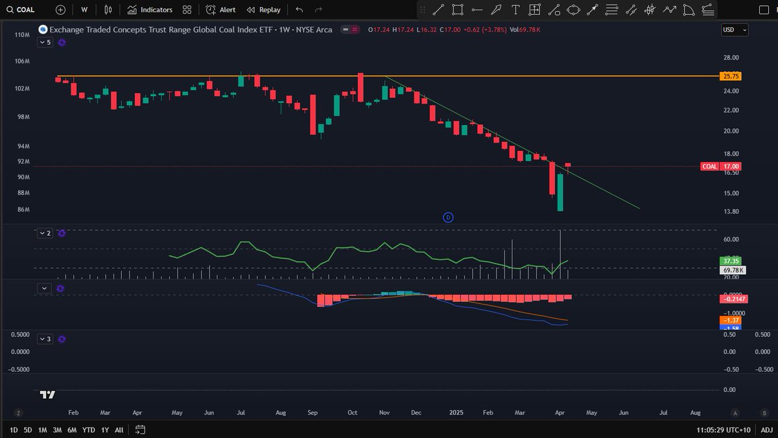Viewport: 778px width, 438px height.
Task: Open the Go to date calendar icon
Action: (140, 430)
